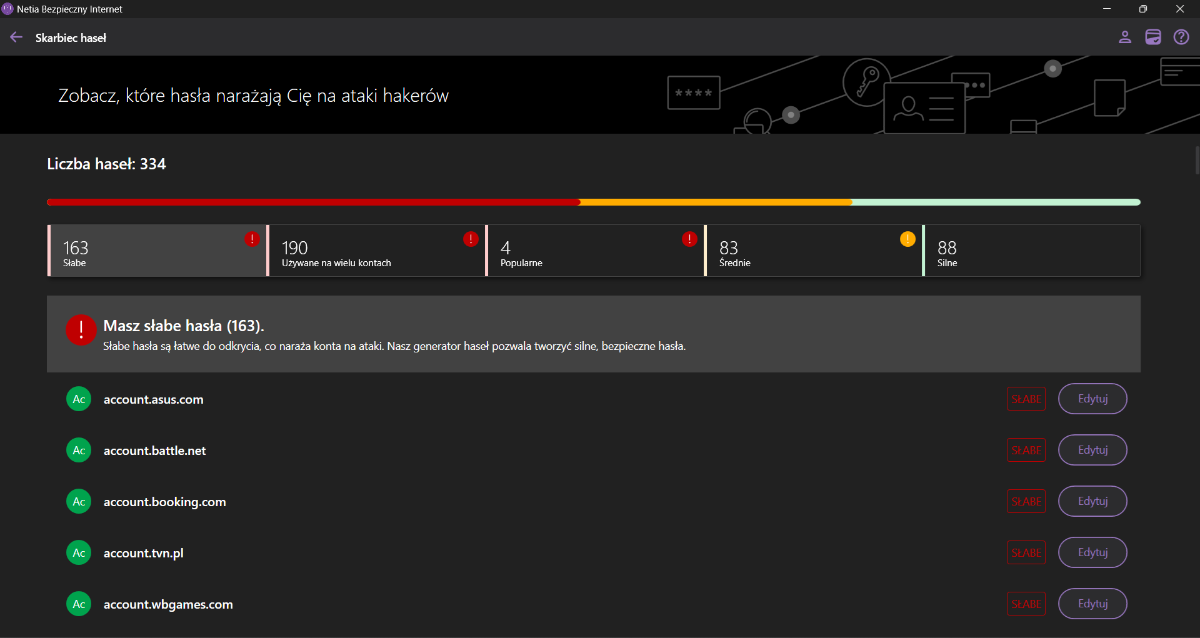Click the red alert icon on Popularne card
The height and width of the screenshot is (638, 1200).
click(x=689, y=239)
